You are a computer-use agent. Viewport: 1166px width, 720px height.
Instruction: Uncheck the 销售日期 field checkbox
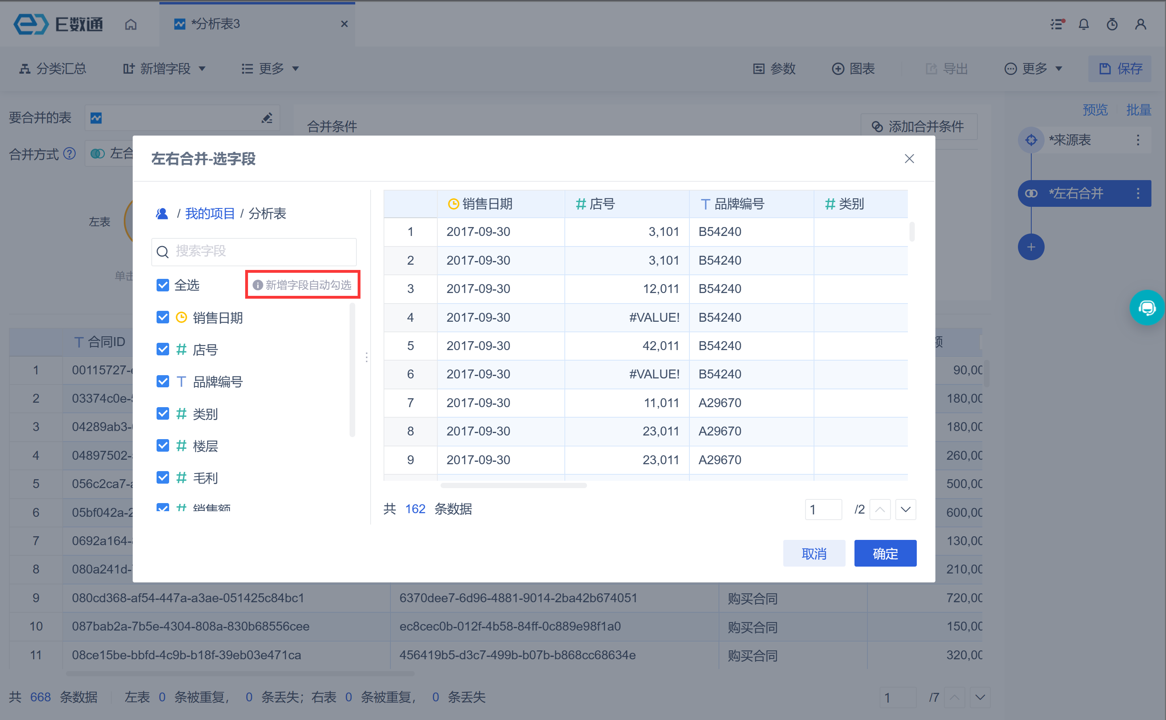(163, 317)
